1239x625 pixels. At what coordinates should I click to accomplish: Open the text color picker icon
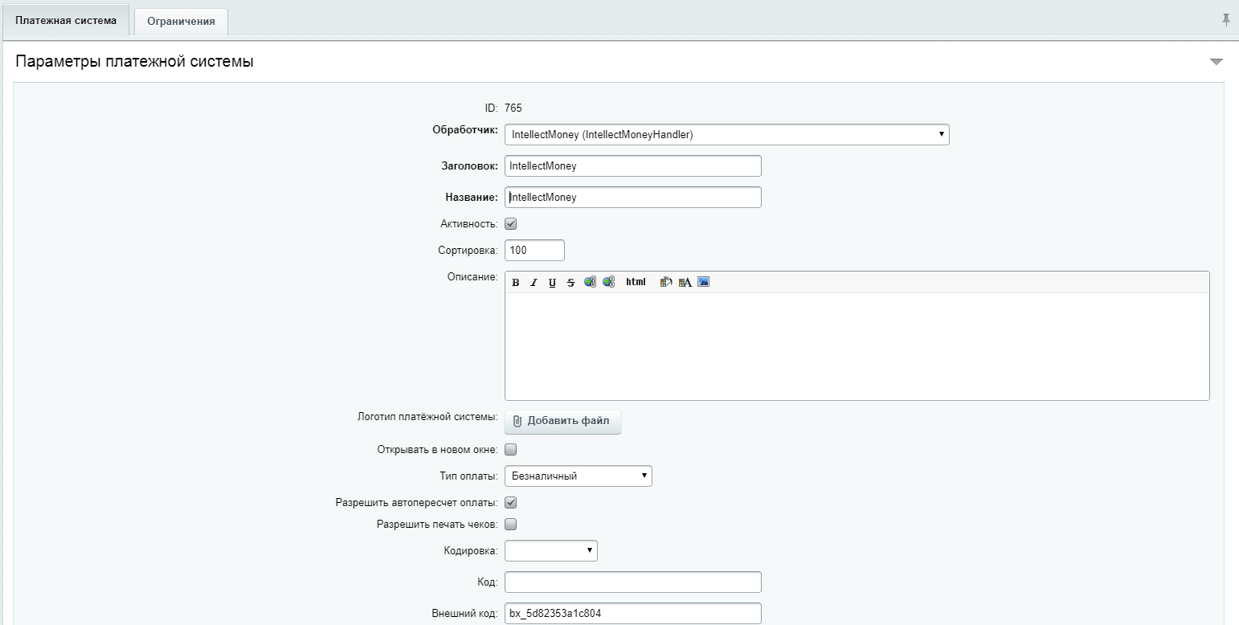click(685, 282)
